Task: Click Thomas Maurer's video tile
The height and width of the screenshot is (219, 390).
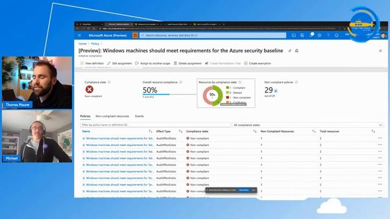Action: pyautogui.click(x=37, y=83)
